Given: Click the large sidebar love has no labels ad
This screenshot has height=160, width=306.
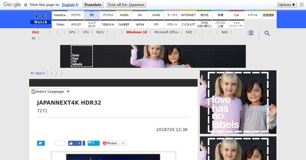Looking at the screenshot, I should [238, 102].
